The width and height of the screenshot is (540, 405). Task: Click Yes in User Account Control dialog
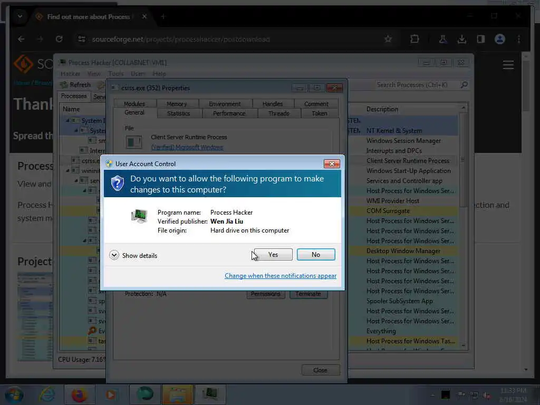point(273,255)
